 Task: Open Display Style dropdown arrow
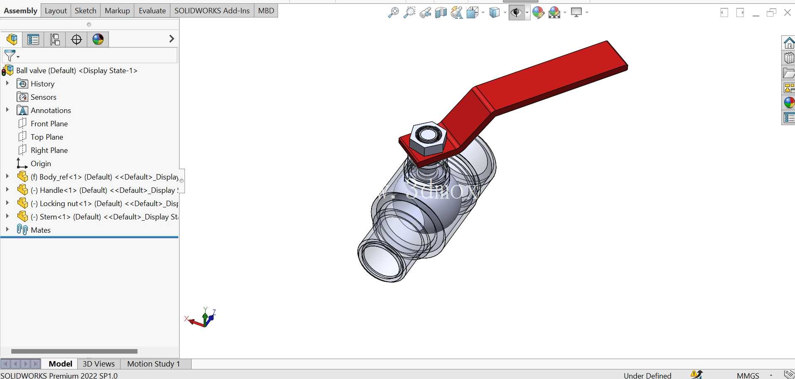tap(505, 12)
